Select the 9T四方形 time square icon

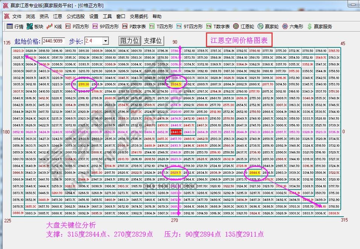pyautogui.click(x=187, y=26)
